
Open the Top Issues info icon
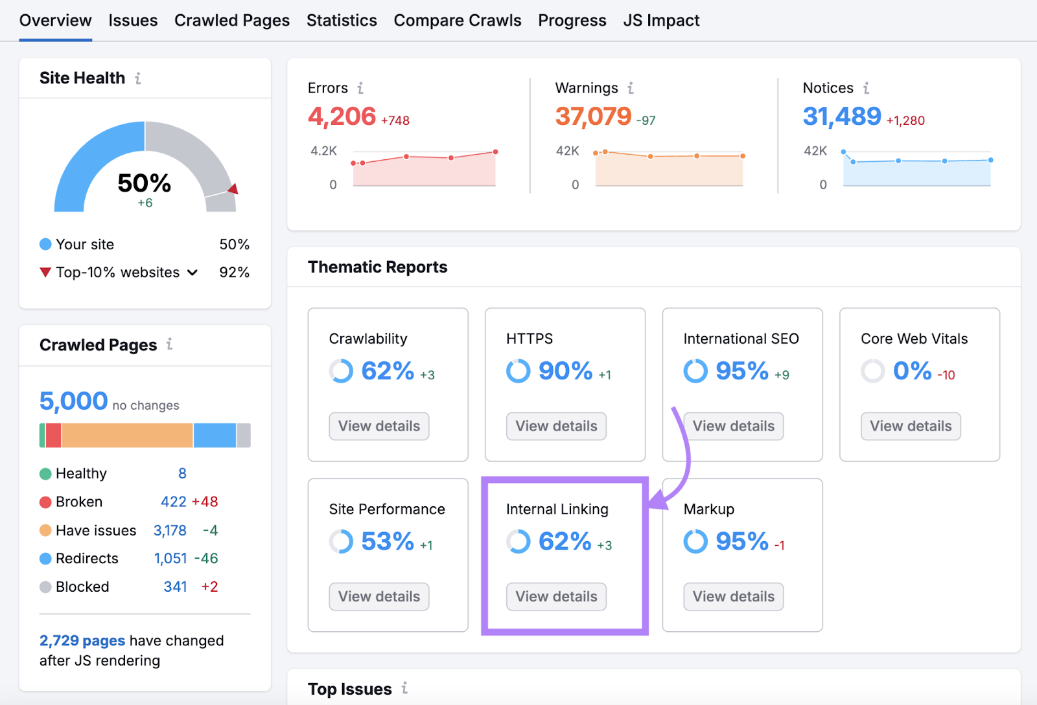coord(404,688)
